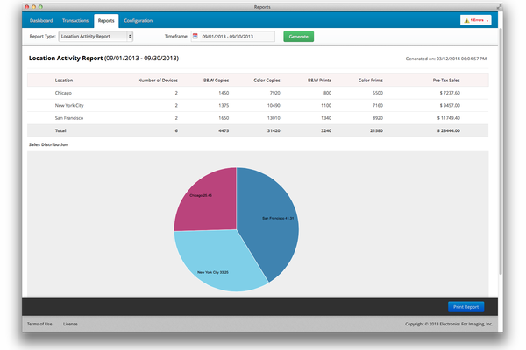Click the Sales Distribution heading
This screenshot has width=526, height=350.
[48, 144]
